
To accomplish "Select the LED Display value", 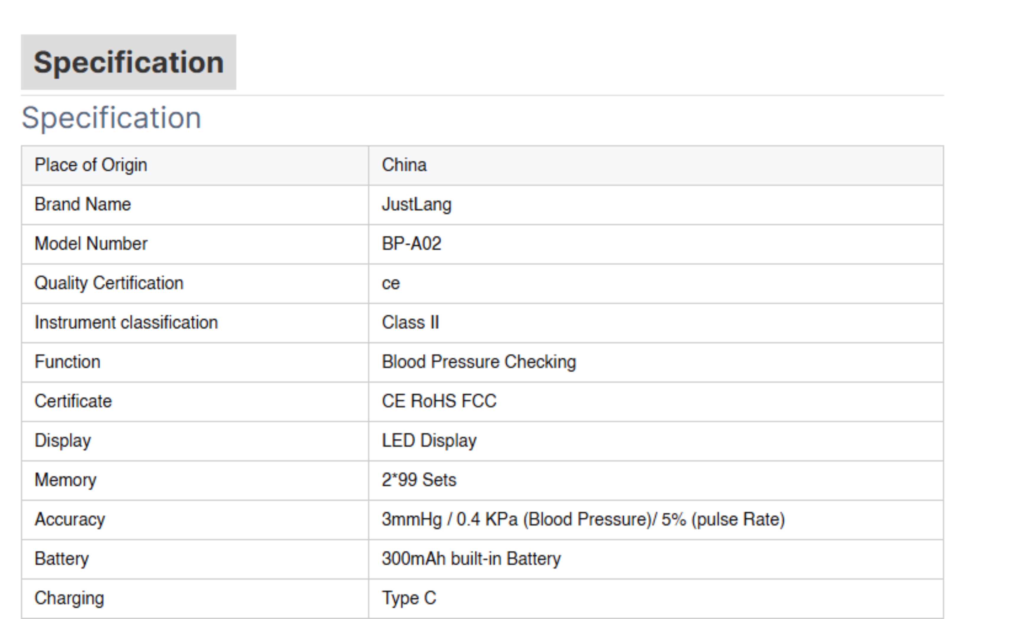I will (429, 441).
